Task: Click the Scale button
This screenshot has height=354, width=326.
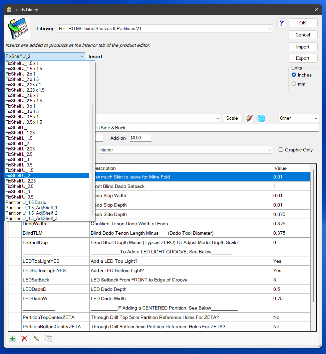Action: 232,118
